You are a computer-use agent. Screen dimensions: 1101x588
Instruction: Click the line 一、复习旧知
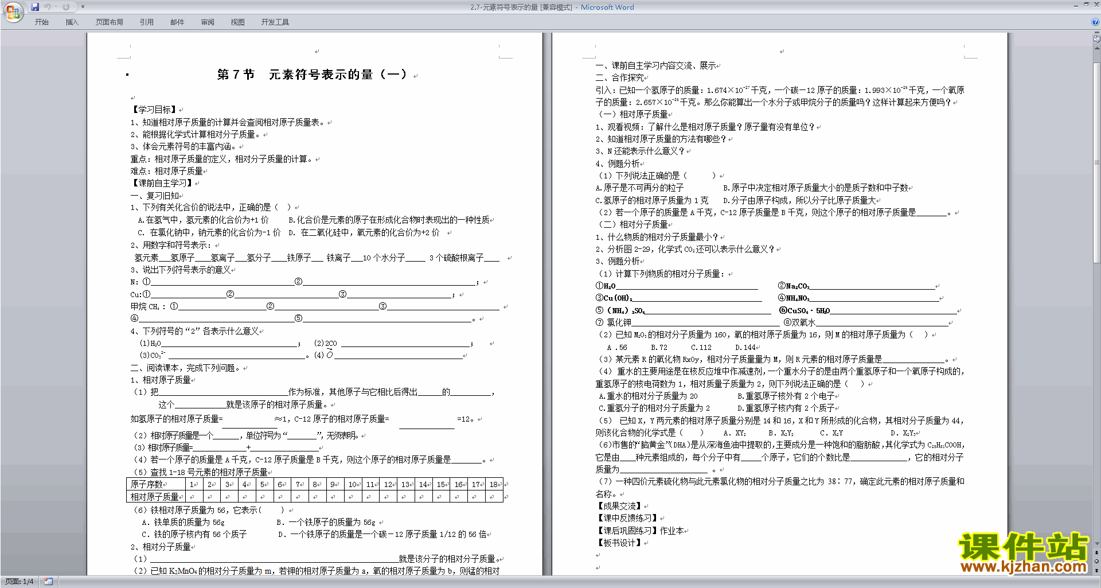(155, 196)
